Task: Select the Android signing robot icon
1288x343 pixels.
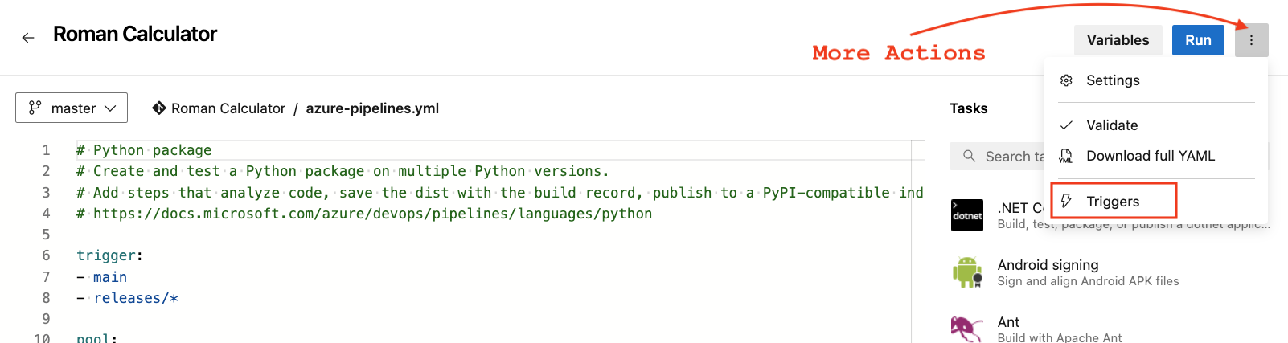Action: tap(966, 272)
